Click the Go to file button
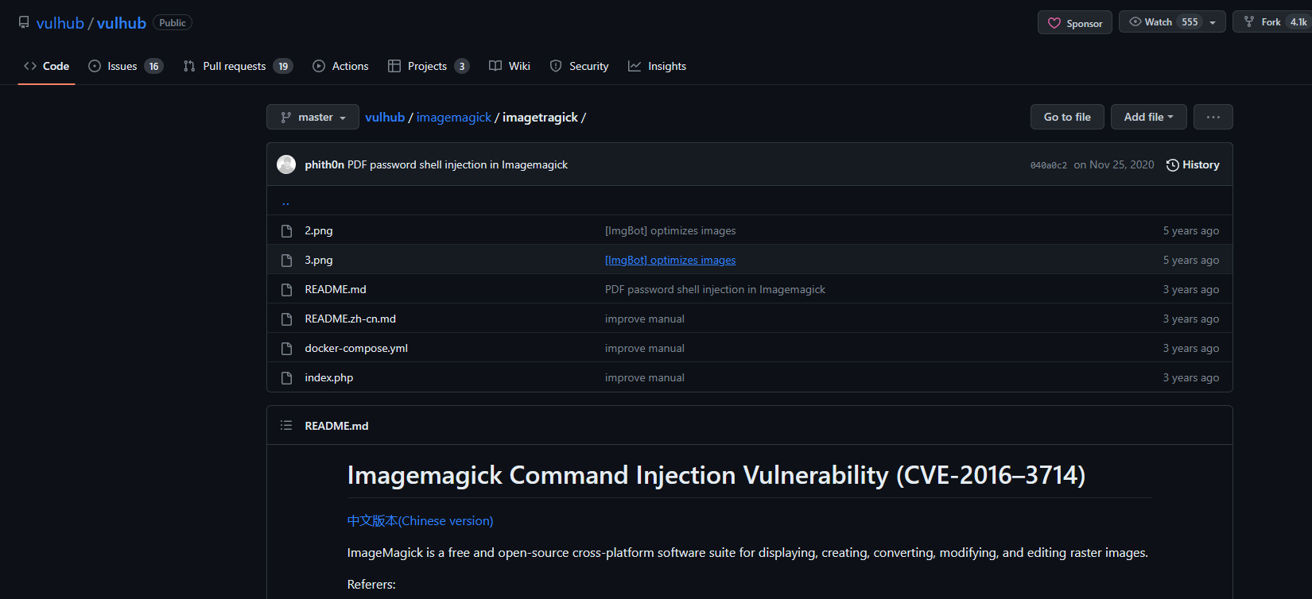 point(1067,117)
